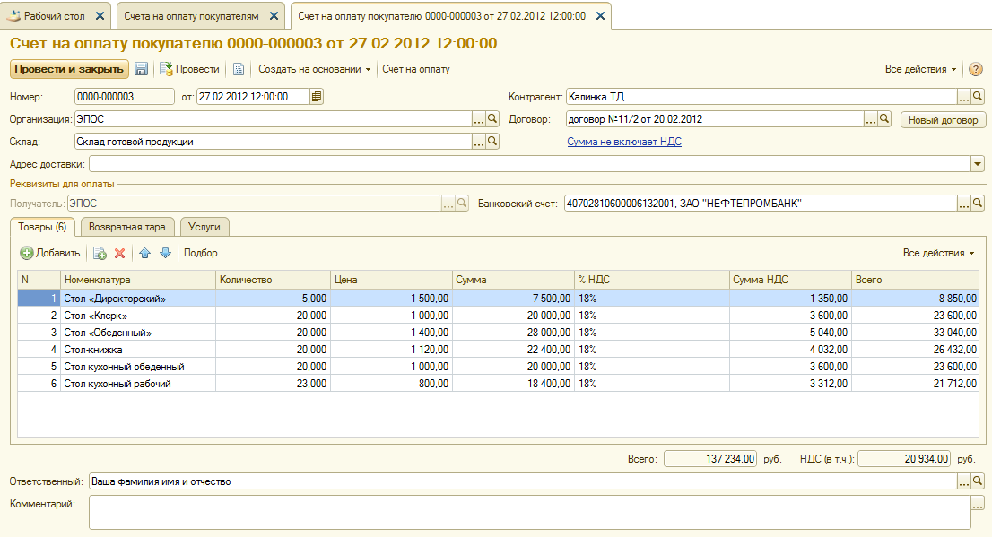Image resolution: width=992 pixels, height=537 pixels.
Task: Click the magnifier icon beside Банковский счет field
Action: (978, 204)
